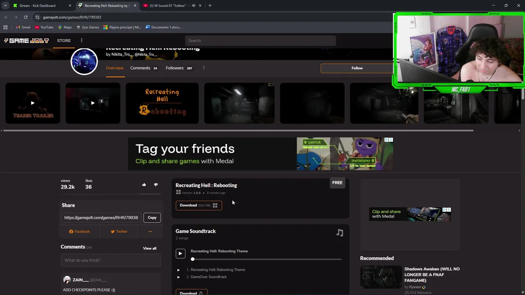Click the soundtrack progress slider
The height and width of the screenshot is (295, 525).
pyautogui.click(x=267, y=259)
